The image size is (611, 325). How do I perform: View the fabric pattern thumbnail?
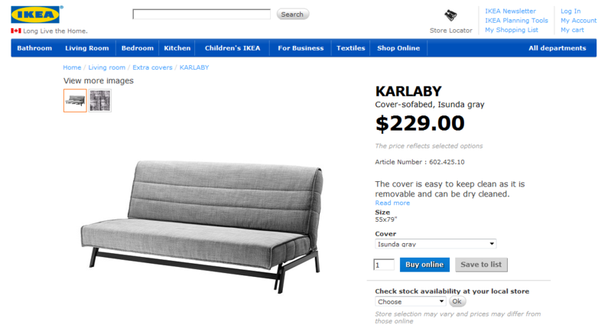100,100
